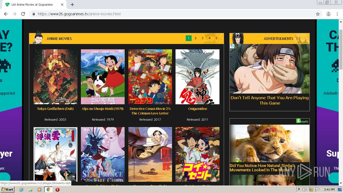Go to pagination page 2
Image resolution: width=343 pixels, height=193 pixels.
196,38
